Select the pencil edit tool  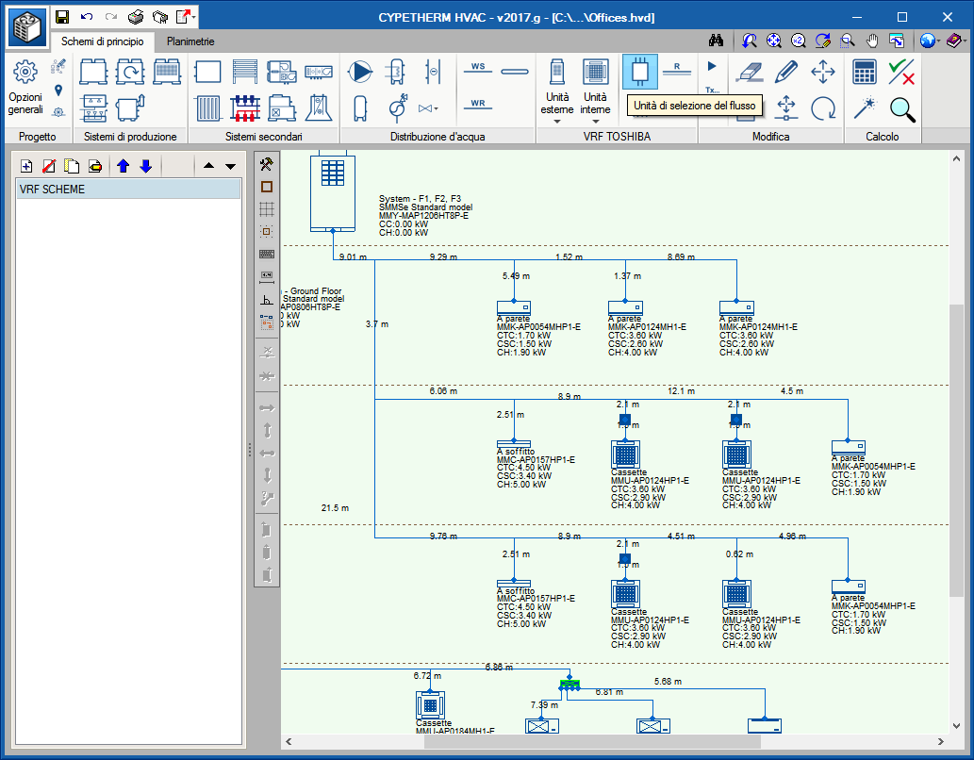point(785,72)
